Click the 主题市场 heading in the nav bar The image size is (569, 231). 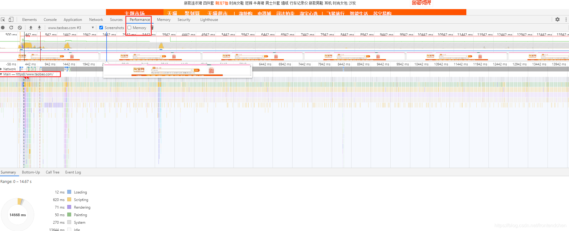coord(134,13)
